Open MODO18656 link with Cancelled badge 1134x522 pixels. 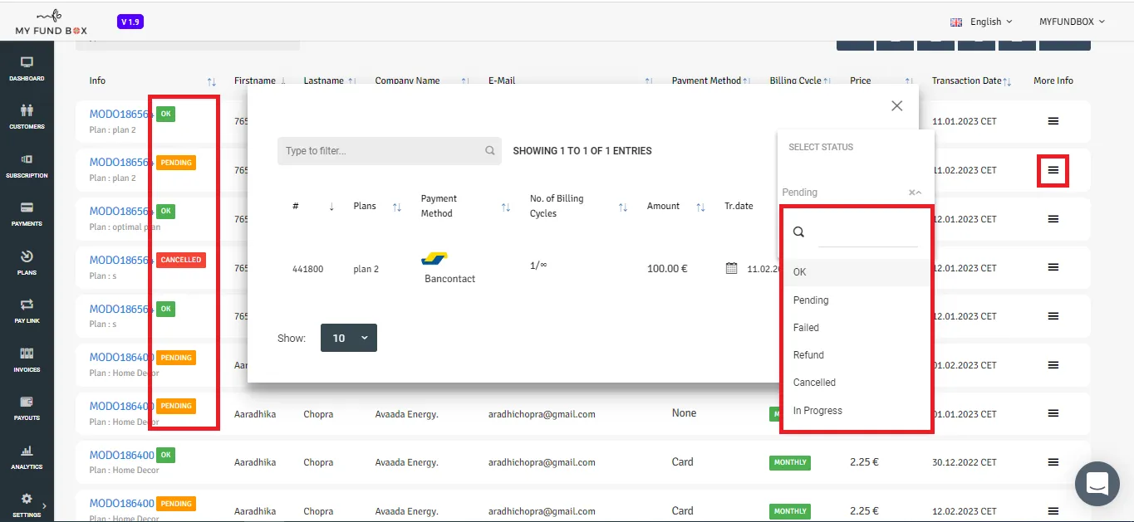[119, 260]
